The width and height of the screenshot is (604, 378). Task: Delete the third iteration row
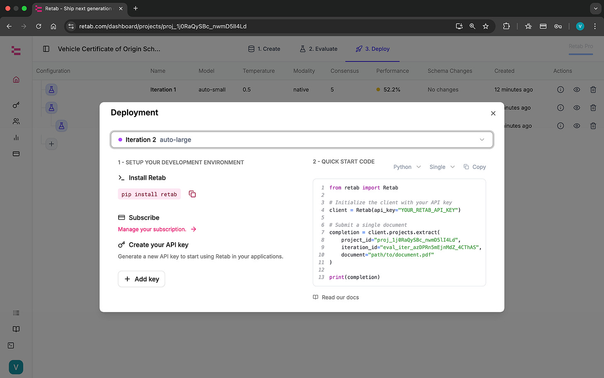click(593, 125)
